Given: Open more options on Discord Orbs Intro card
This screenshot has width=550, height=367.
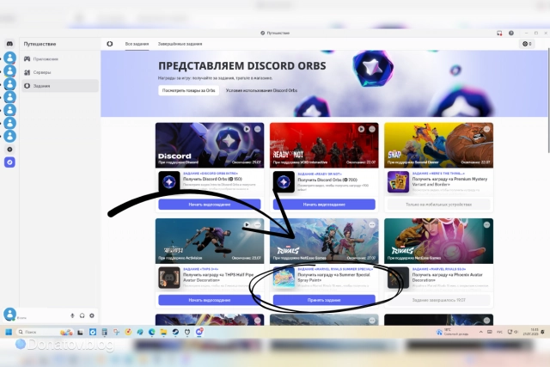Looking at the screenshot, I should click(x=258, y=129).
